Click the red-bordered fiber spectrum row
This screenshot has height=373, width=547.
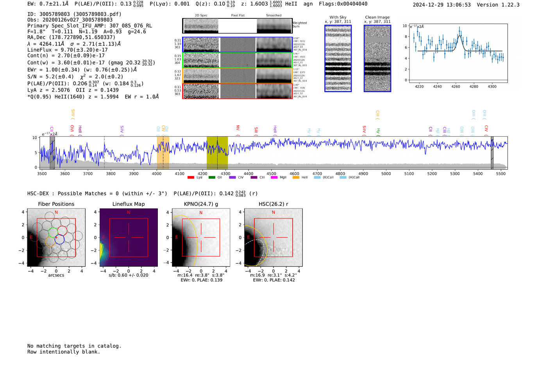[237, 91]
